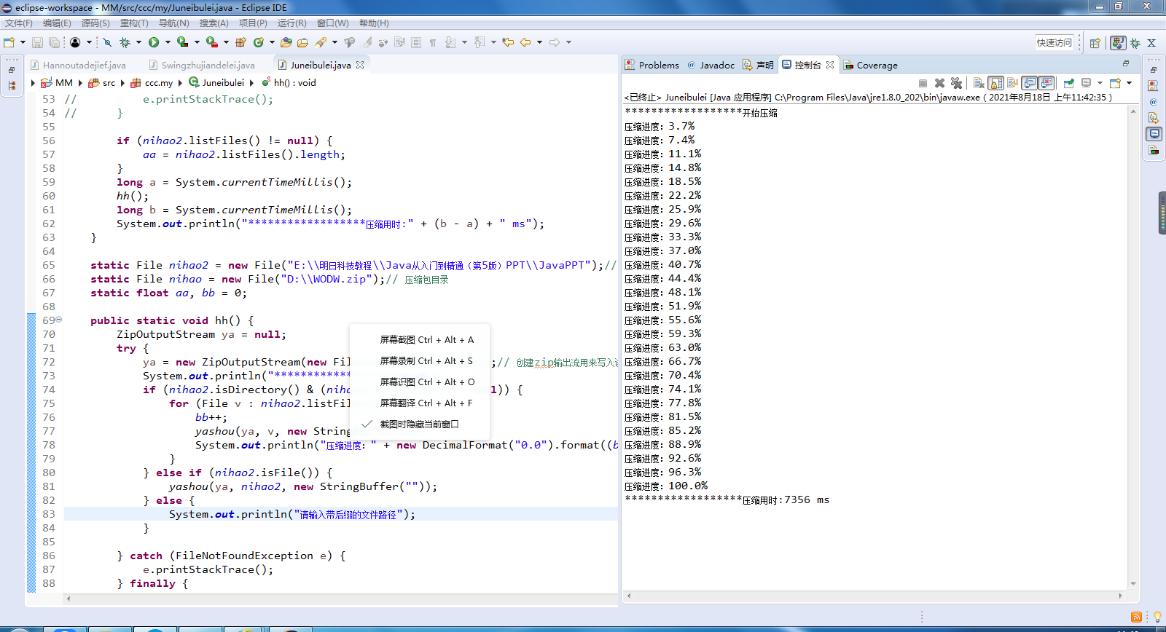Close the Juneibulei.java editor tab
Image resolution: width=1166 pixels, height=632 pixels.
(x=360, y=65)
